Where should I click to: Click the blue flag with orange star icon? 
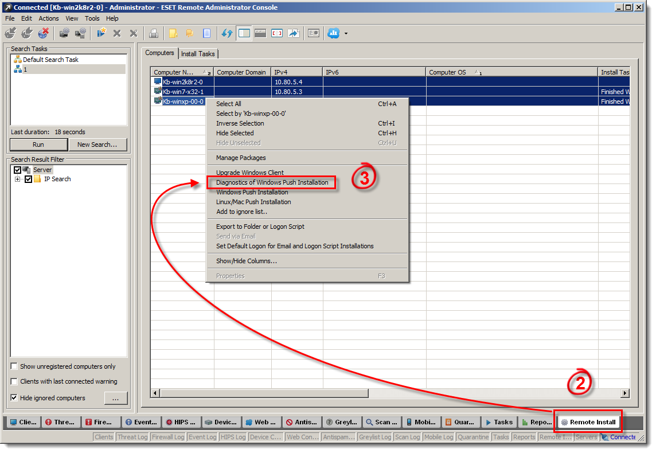tap(101, 33)
